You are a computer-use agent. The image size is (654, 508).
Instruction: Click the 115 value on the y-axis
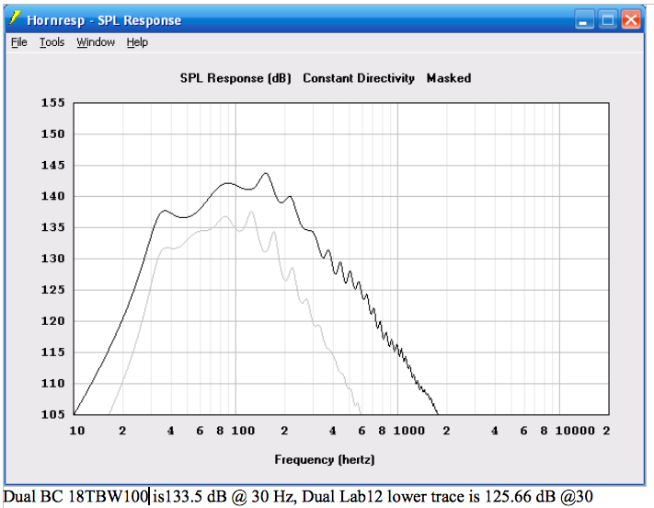53,352
